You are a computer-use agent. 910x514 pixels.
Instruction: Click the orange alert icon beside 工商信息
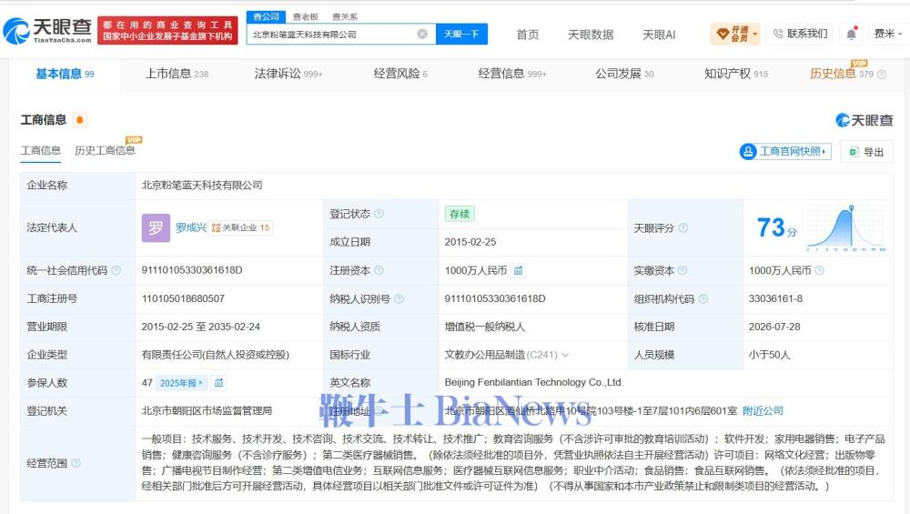[x=79, y=120]
